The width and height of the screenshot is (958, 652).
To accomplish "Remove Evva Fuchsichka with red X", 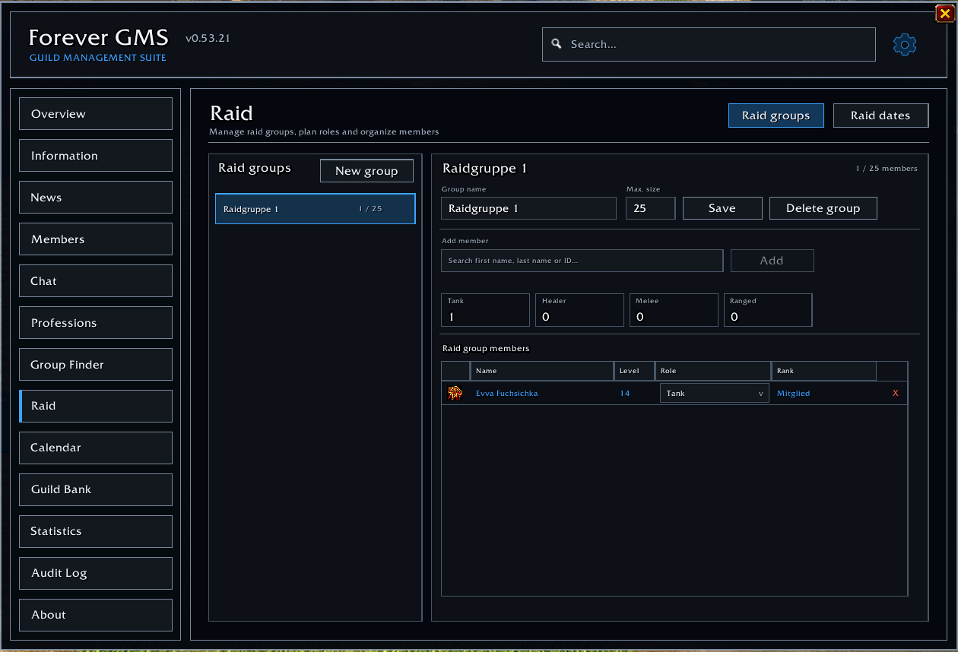I will [x=896, y=393].
